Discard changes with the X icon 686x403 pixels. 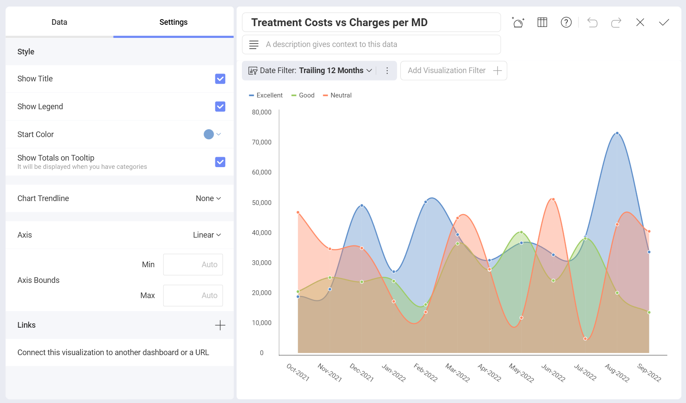pos(640,22)
